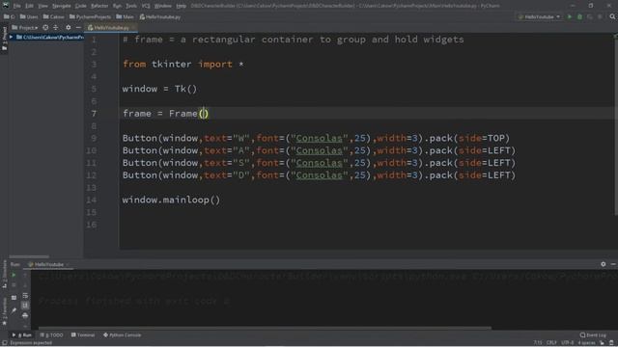This screenshot has width=618, height=347.
Task: Click the UTF-8 encoding in status bar
Action: pyautogui.click(x=567, y=343)
